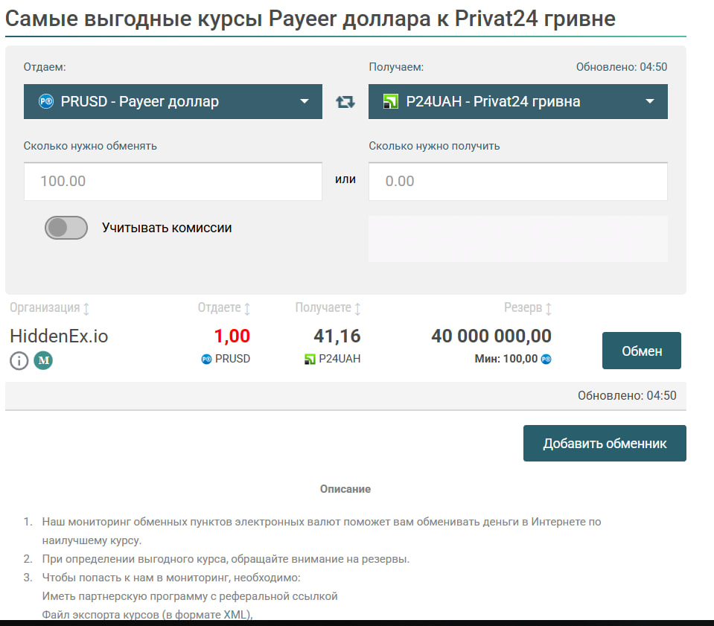Click the amount to receive input field

(x=517, y=182)
